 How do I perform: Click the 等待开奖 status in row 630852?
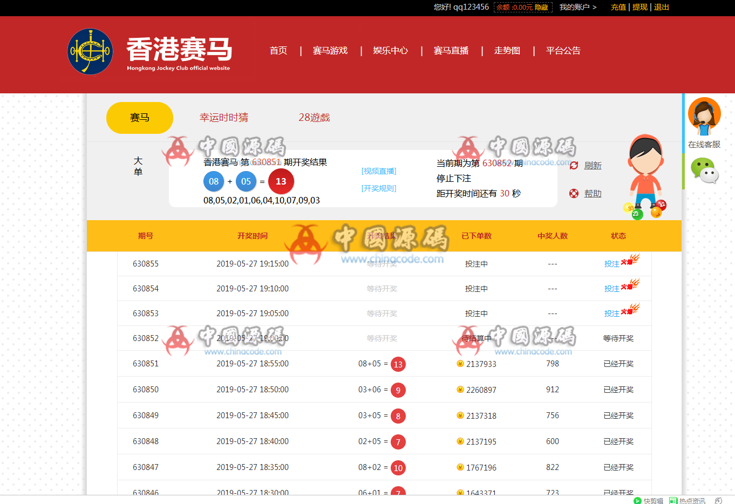tap(618, 338)
